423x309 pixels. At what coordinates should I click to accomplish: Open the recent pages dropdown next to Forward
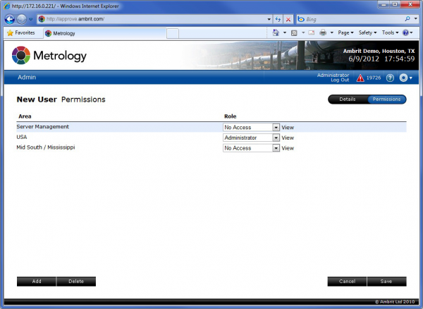(x=31, y=19)
